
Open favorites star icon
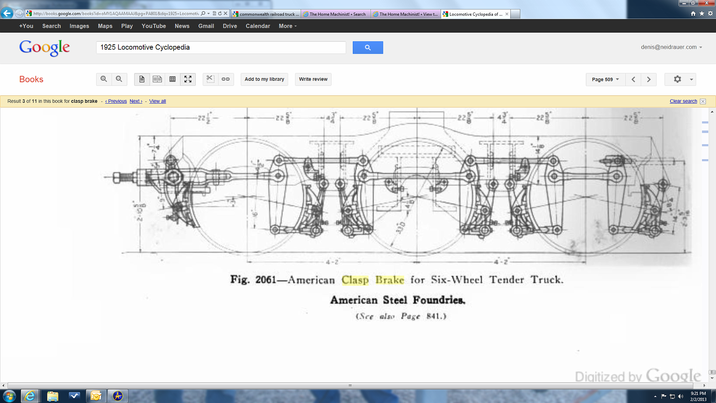[x=702, y=13]
